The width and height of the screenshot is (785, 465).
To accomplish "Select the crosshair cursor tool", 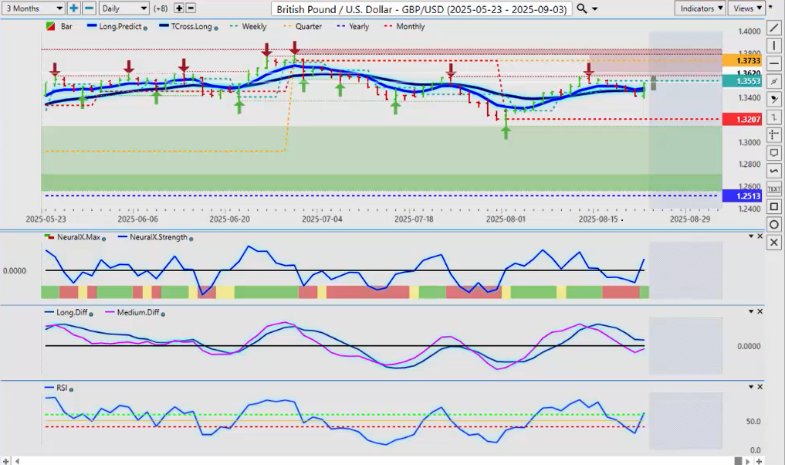I will pos(774,135).
